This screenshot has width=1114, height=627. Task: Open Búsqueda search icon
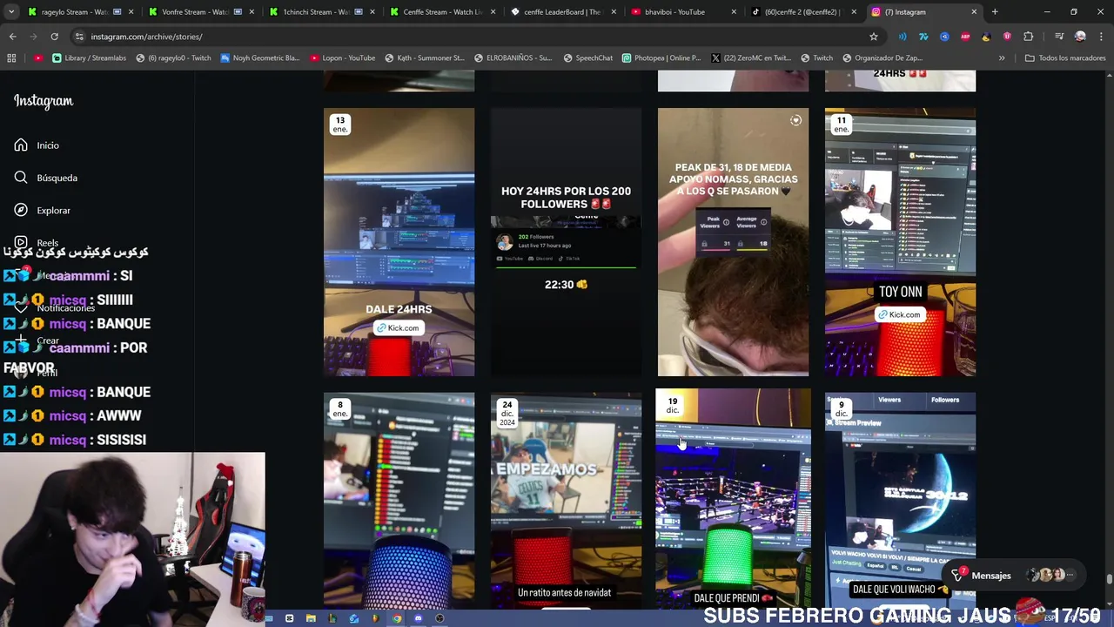[x=21, y=178]
